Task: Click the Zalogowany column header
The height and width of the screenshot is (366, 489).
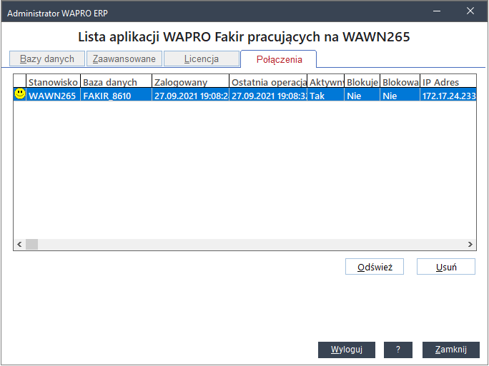Action: [191, 82]
